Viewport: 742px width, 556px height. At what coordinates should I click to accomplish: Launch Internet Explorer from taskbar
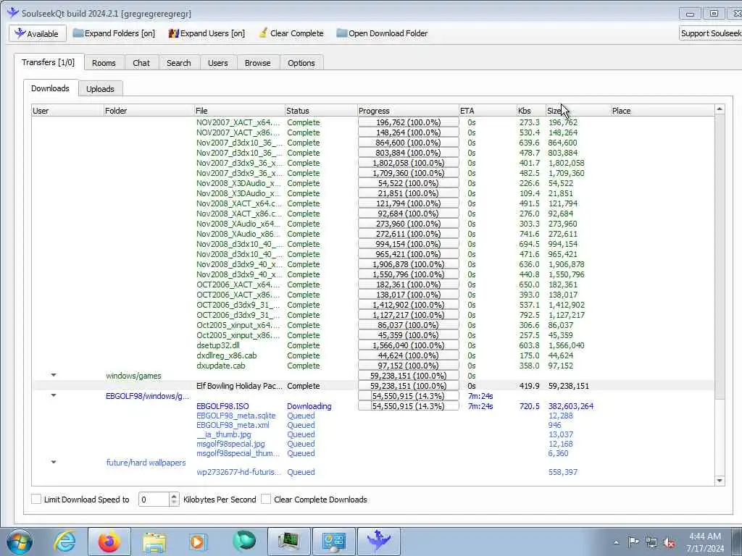64,542
